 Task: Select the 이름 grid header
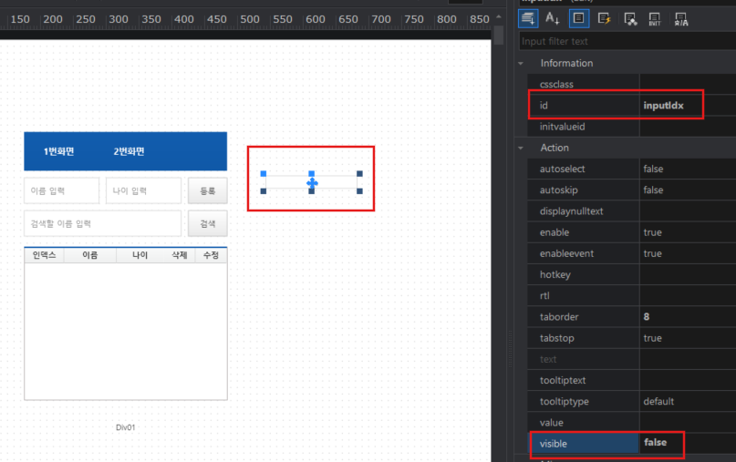point(90,255)
